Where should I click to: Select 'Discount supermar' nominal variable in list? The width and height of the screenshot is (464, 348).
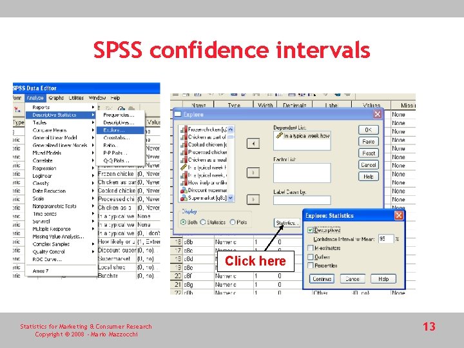click(x=204, y=190)
